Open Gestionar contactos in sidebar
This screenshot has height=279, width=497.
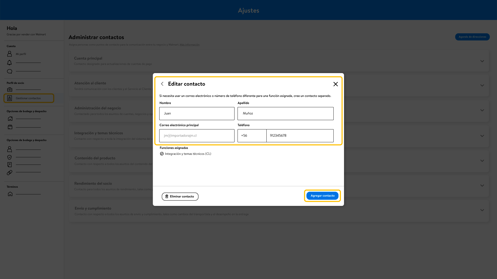coord(28,98)
